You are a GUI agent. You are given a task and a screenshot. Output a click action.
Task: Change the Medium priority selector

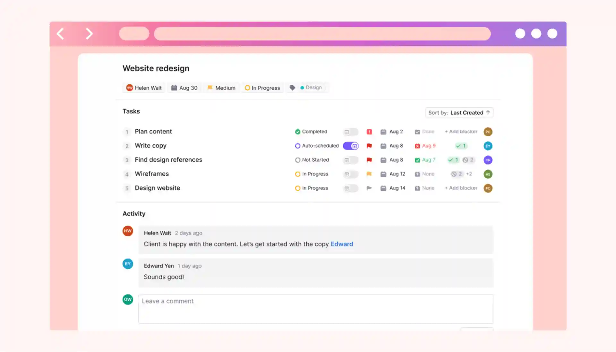point(221,88)
